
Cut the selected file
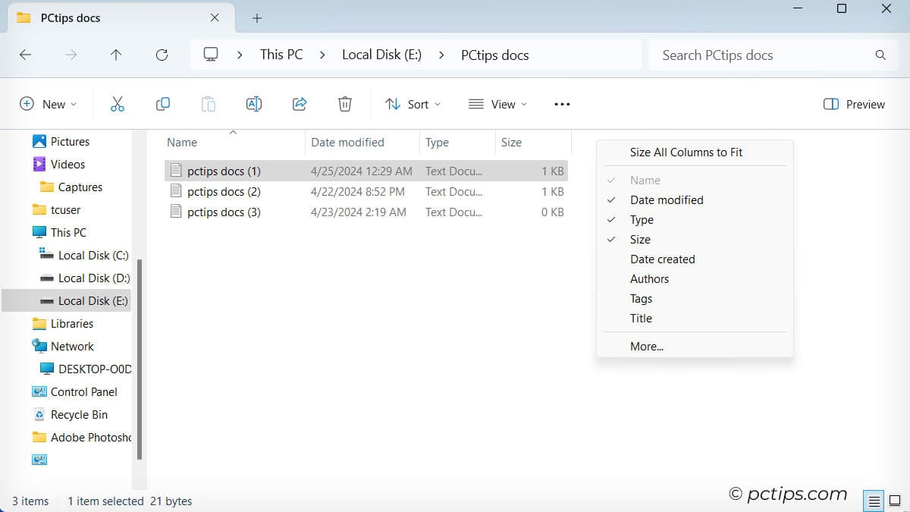118,104
